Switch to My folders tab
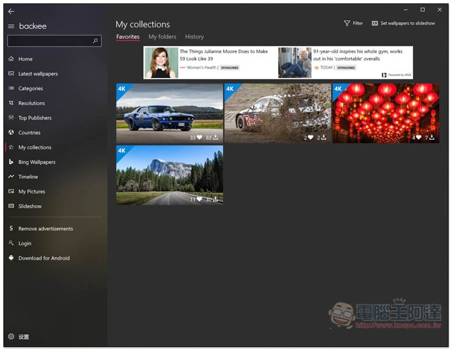This screenshot has width=452, height=351. coord(162,37)
